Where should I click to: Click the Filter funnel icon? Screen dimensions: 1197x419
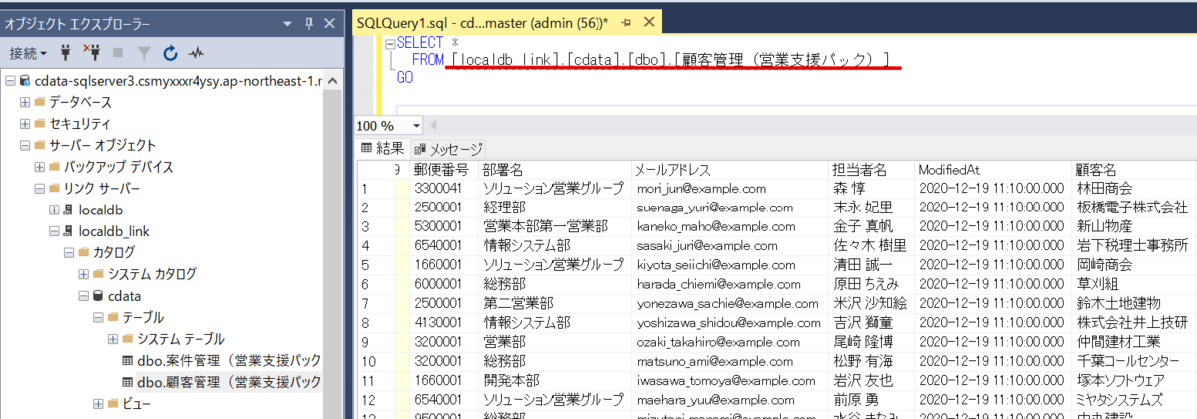(143, 52)
